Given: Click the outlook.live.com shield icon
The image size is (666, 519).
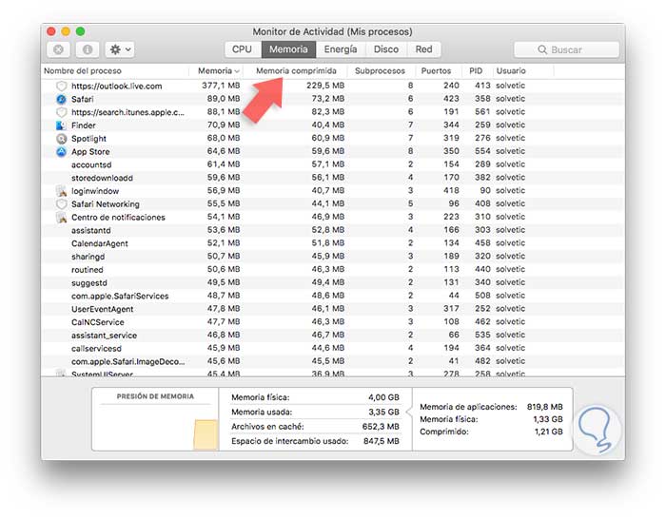Looking at the screenshot, I should click(62, 86).
